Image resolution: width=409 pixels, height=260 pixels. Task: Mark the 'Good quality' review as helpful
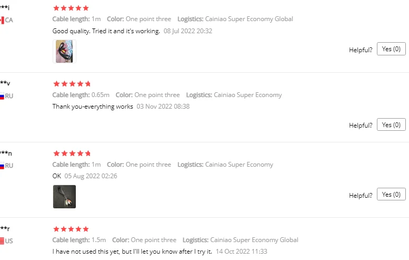pos(391,49)
